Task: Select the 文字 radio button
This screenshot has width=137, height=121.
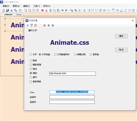Action: tap(33, 55)
